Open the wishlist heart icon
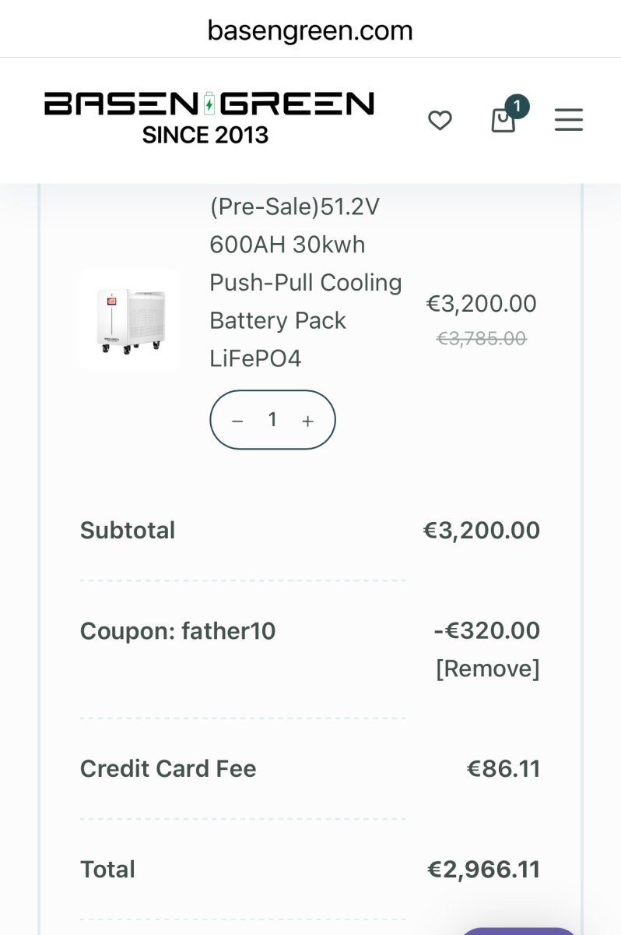 [440, 121]
